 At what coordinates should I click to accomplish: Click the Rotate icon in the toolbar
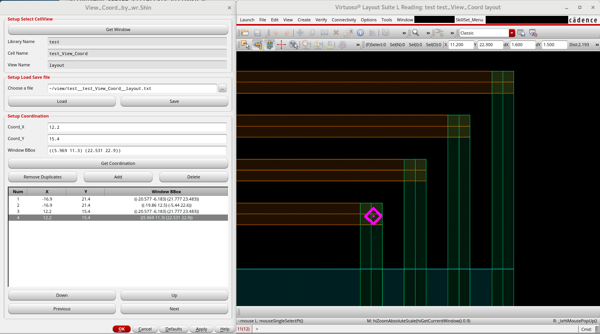[x=386, y=33]
